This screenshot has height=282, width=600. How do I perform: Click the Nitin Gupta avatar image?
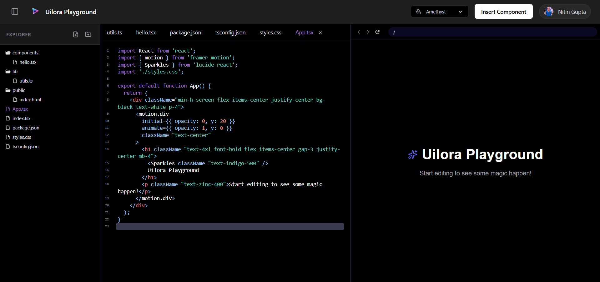click(549, 12)
